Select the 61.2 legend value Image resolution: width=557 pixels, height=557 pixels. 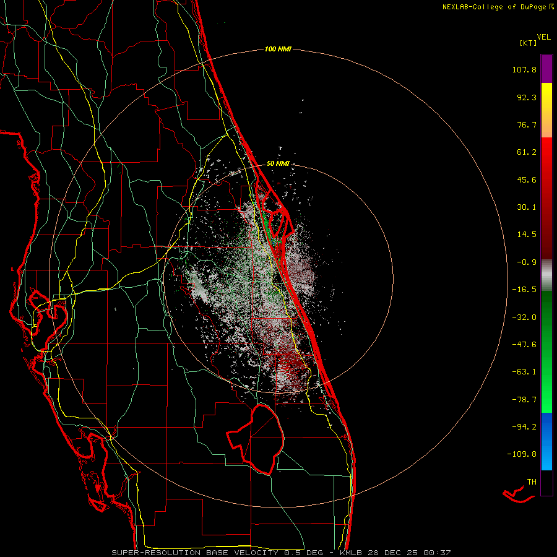click(527, 152)
